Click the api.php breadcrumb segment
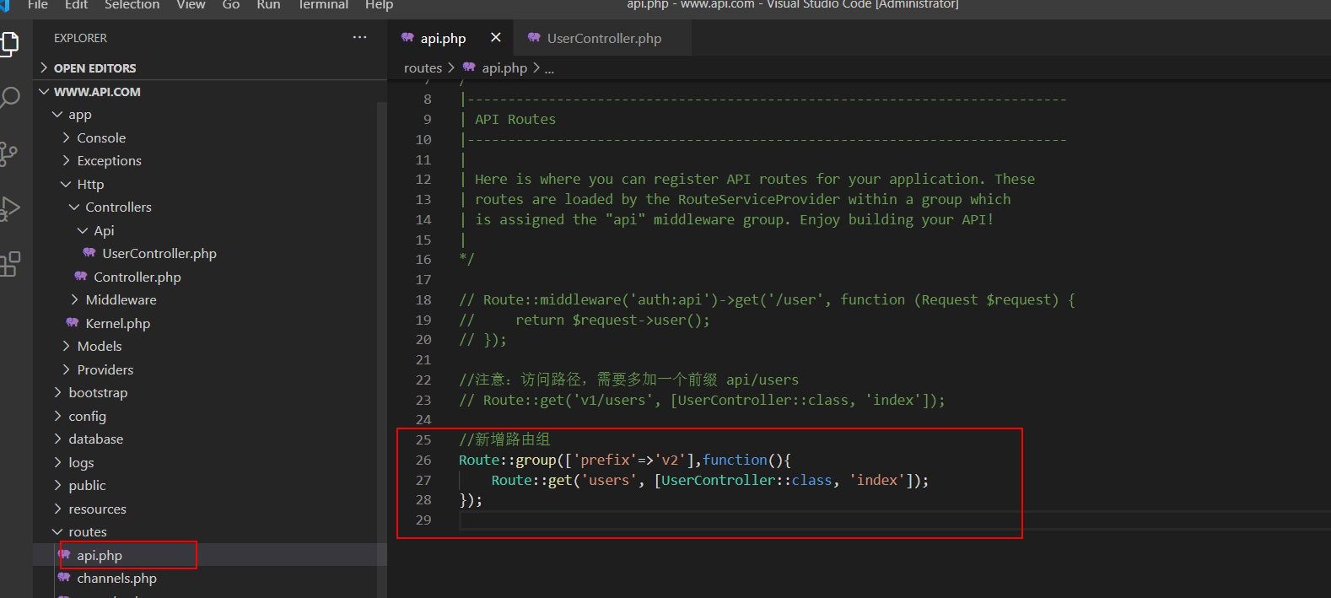Image resolution: width=1331 pixels, height=598 pixels. (504, 67)
